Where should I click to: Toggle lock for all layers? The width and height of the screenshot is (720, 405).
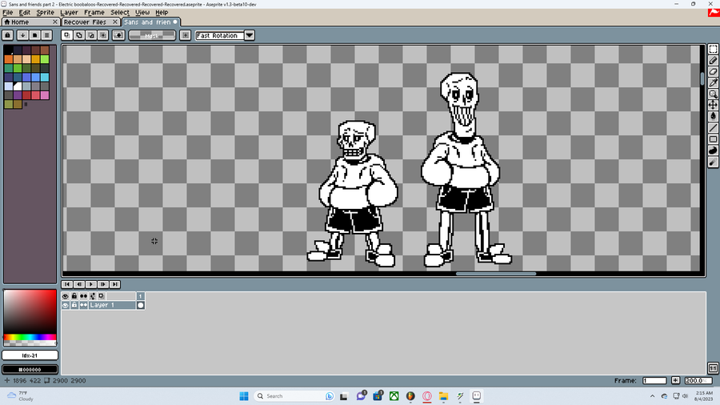pyautogui.click(x=74, y=296)
